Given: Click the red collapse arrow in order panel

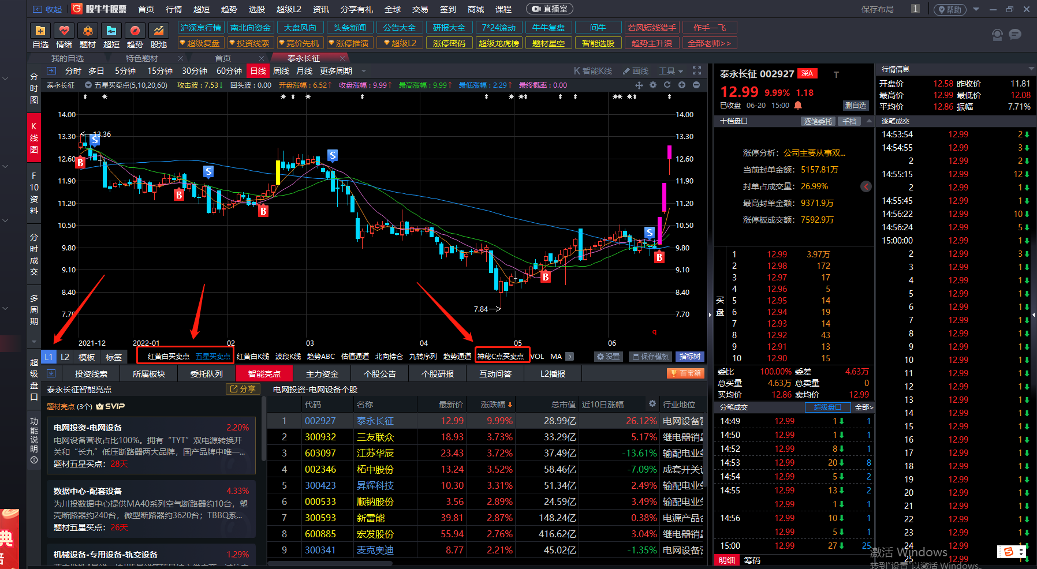Looking at the screenshot, I should point(866,186).
